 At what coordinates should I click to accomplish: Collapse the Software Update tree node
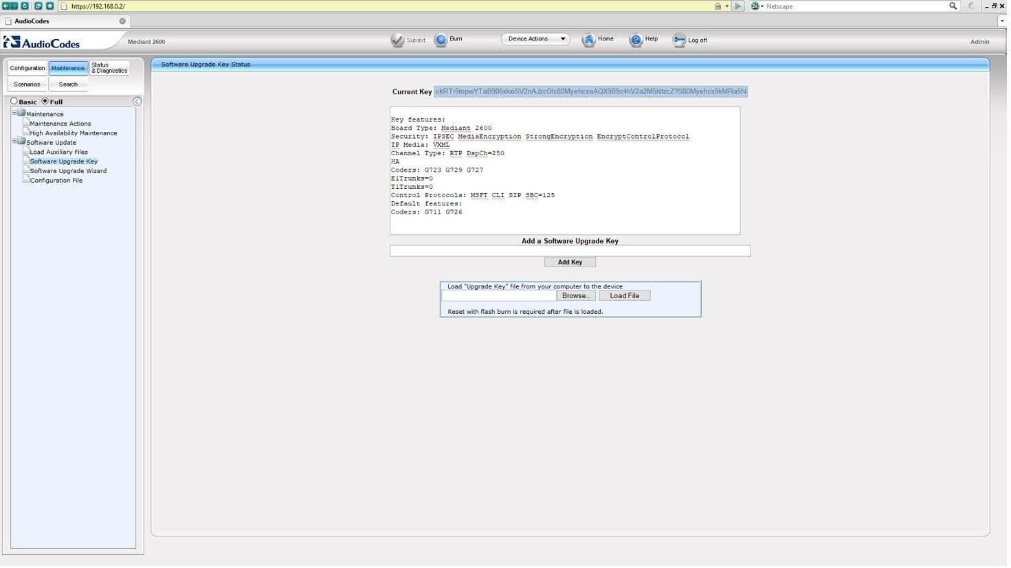pos(14,142)
